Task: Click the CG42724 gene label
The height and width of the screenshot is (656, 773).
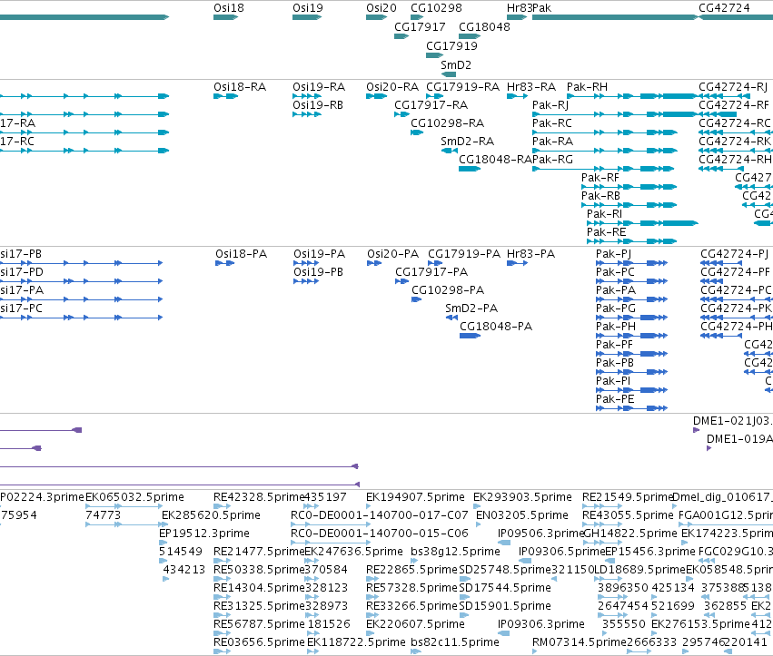Action: click(x=724, y=8)
